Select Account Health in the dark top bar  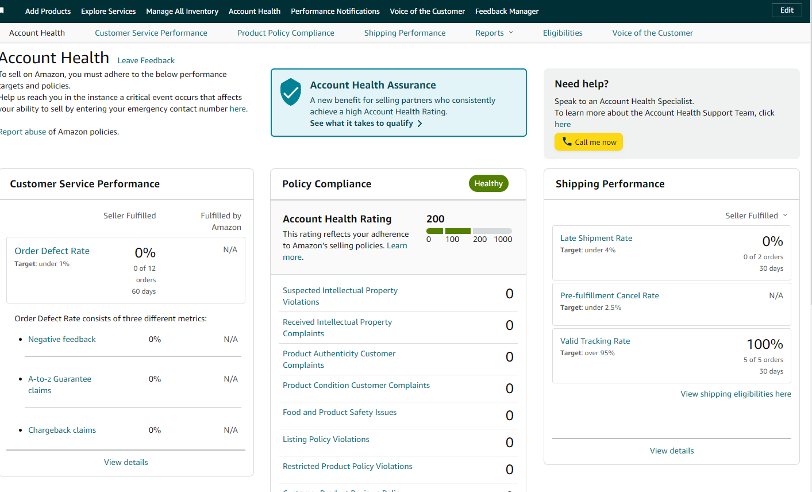255,11
